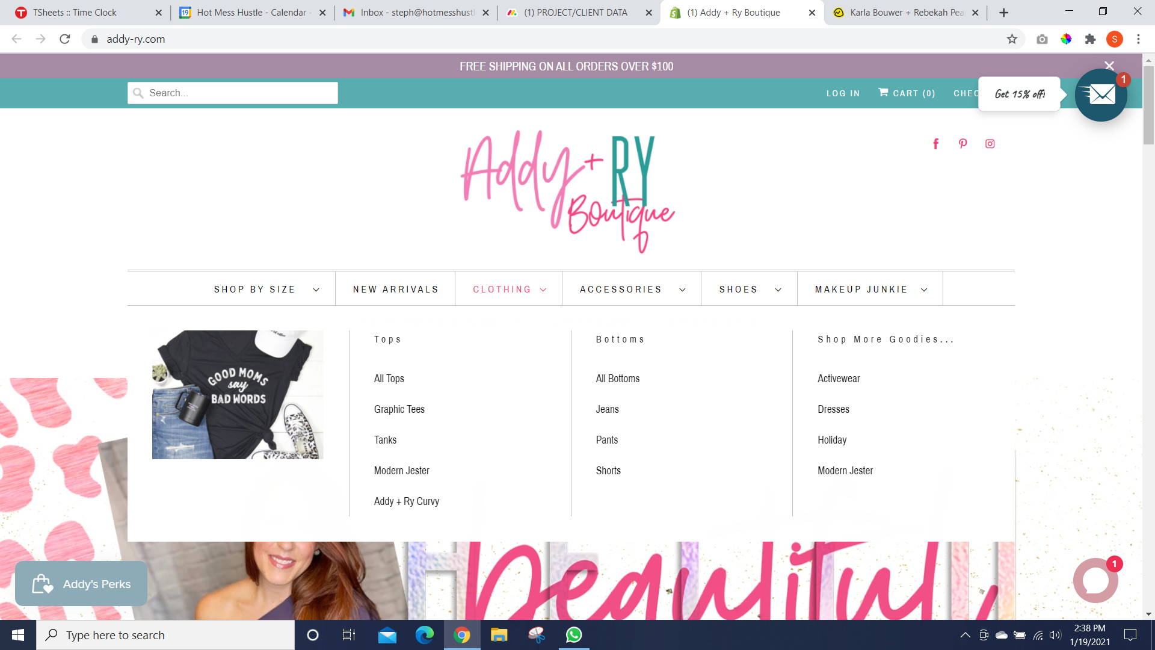
Task: Open a new browser tab
Action: click(x=1003, y=13)
